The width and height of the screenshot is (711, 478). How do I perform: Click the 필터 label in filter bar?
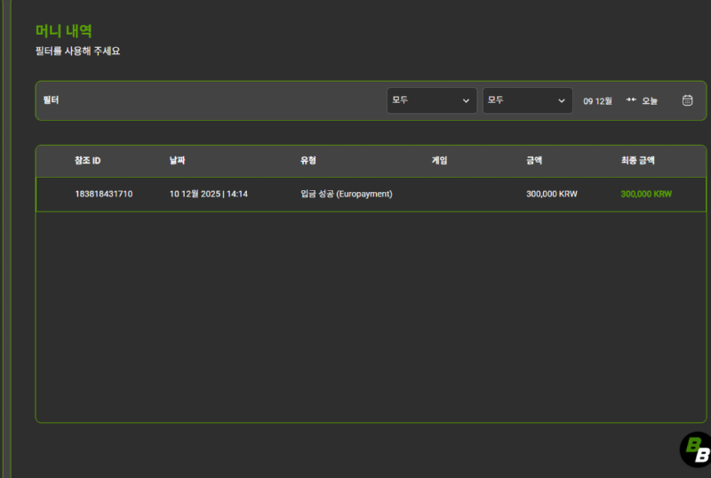pyautogui.click(x=50, y=100)
